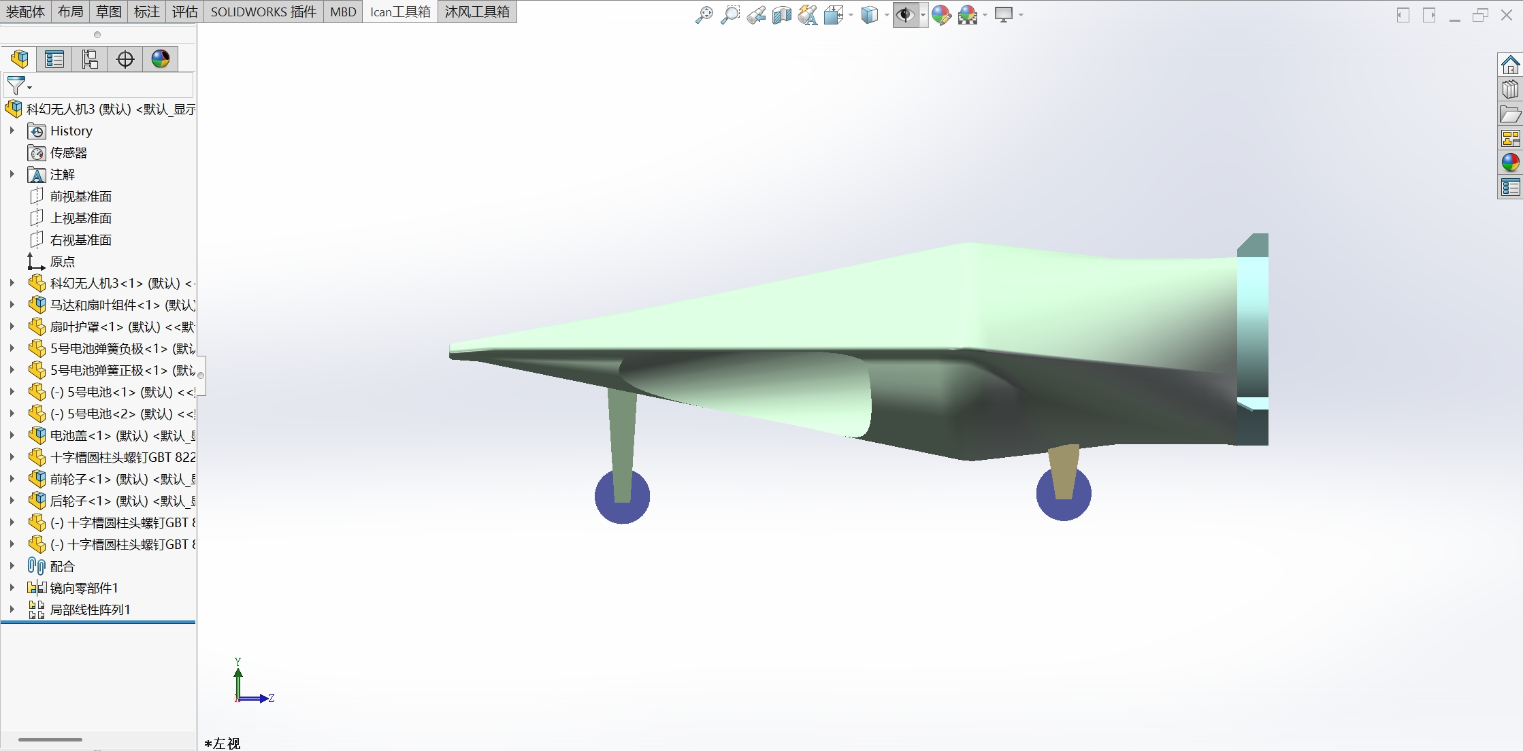Activate the Zoom to Area tool

730,14
